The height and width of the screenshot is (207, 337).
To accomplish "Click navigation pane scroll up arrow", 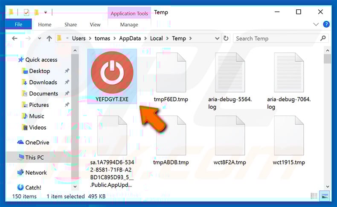I will [x=75, y=51].
